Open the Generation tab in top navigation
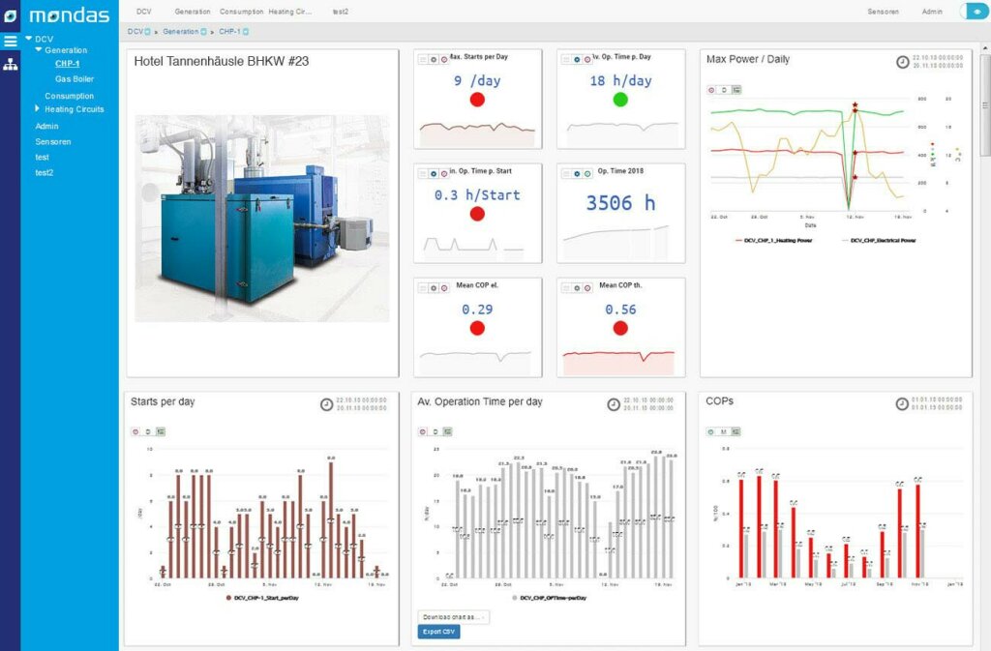991x651 pixels. coord(193,12)
